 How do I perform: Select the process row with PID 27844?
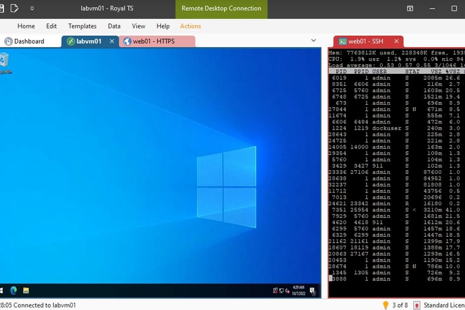point(397,109)
